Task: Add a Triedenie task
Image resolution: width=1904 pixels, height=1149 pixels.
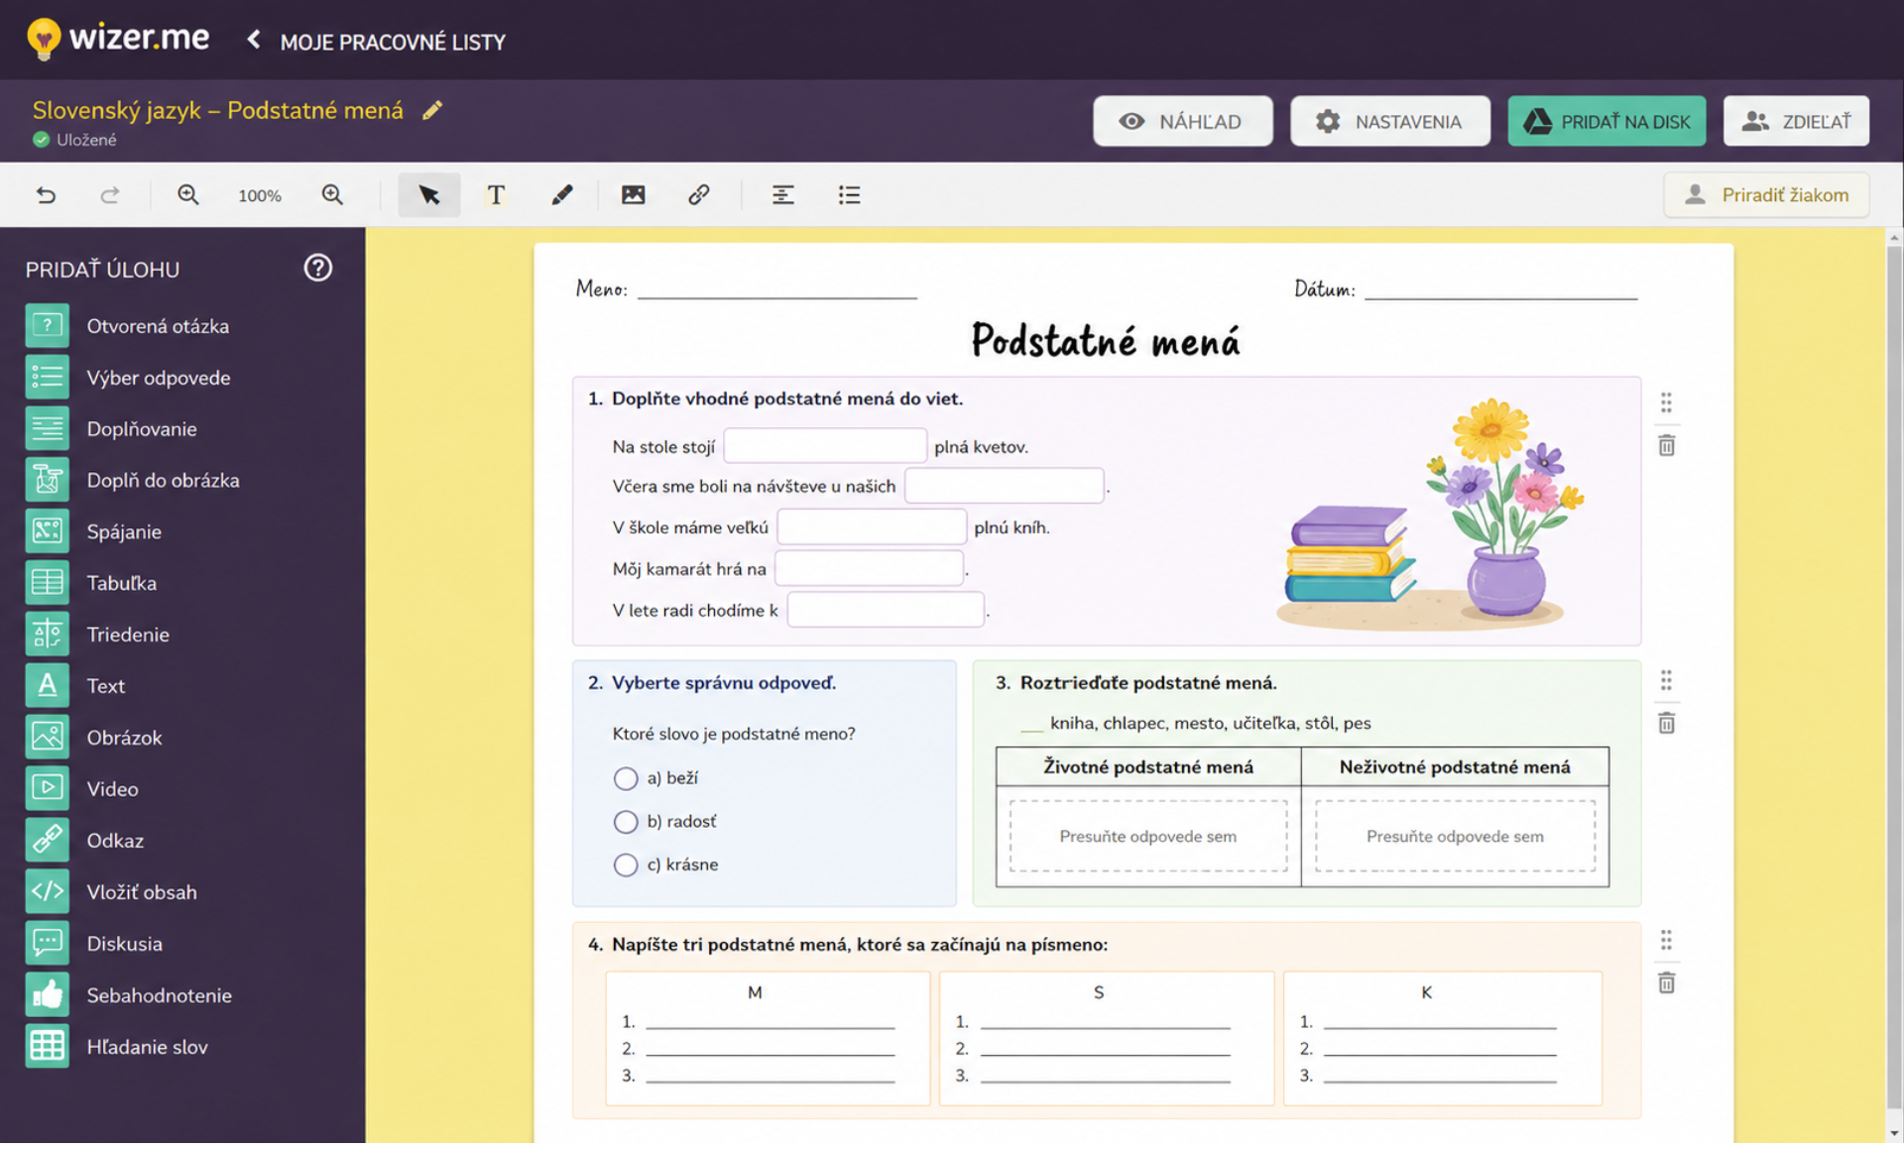Action: coord(98,635)
